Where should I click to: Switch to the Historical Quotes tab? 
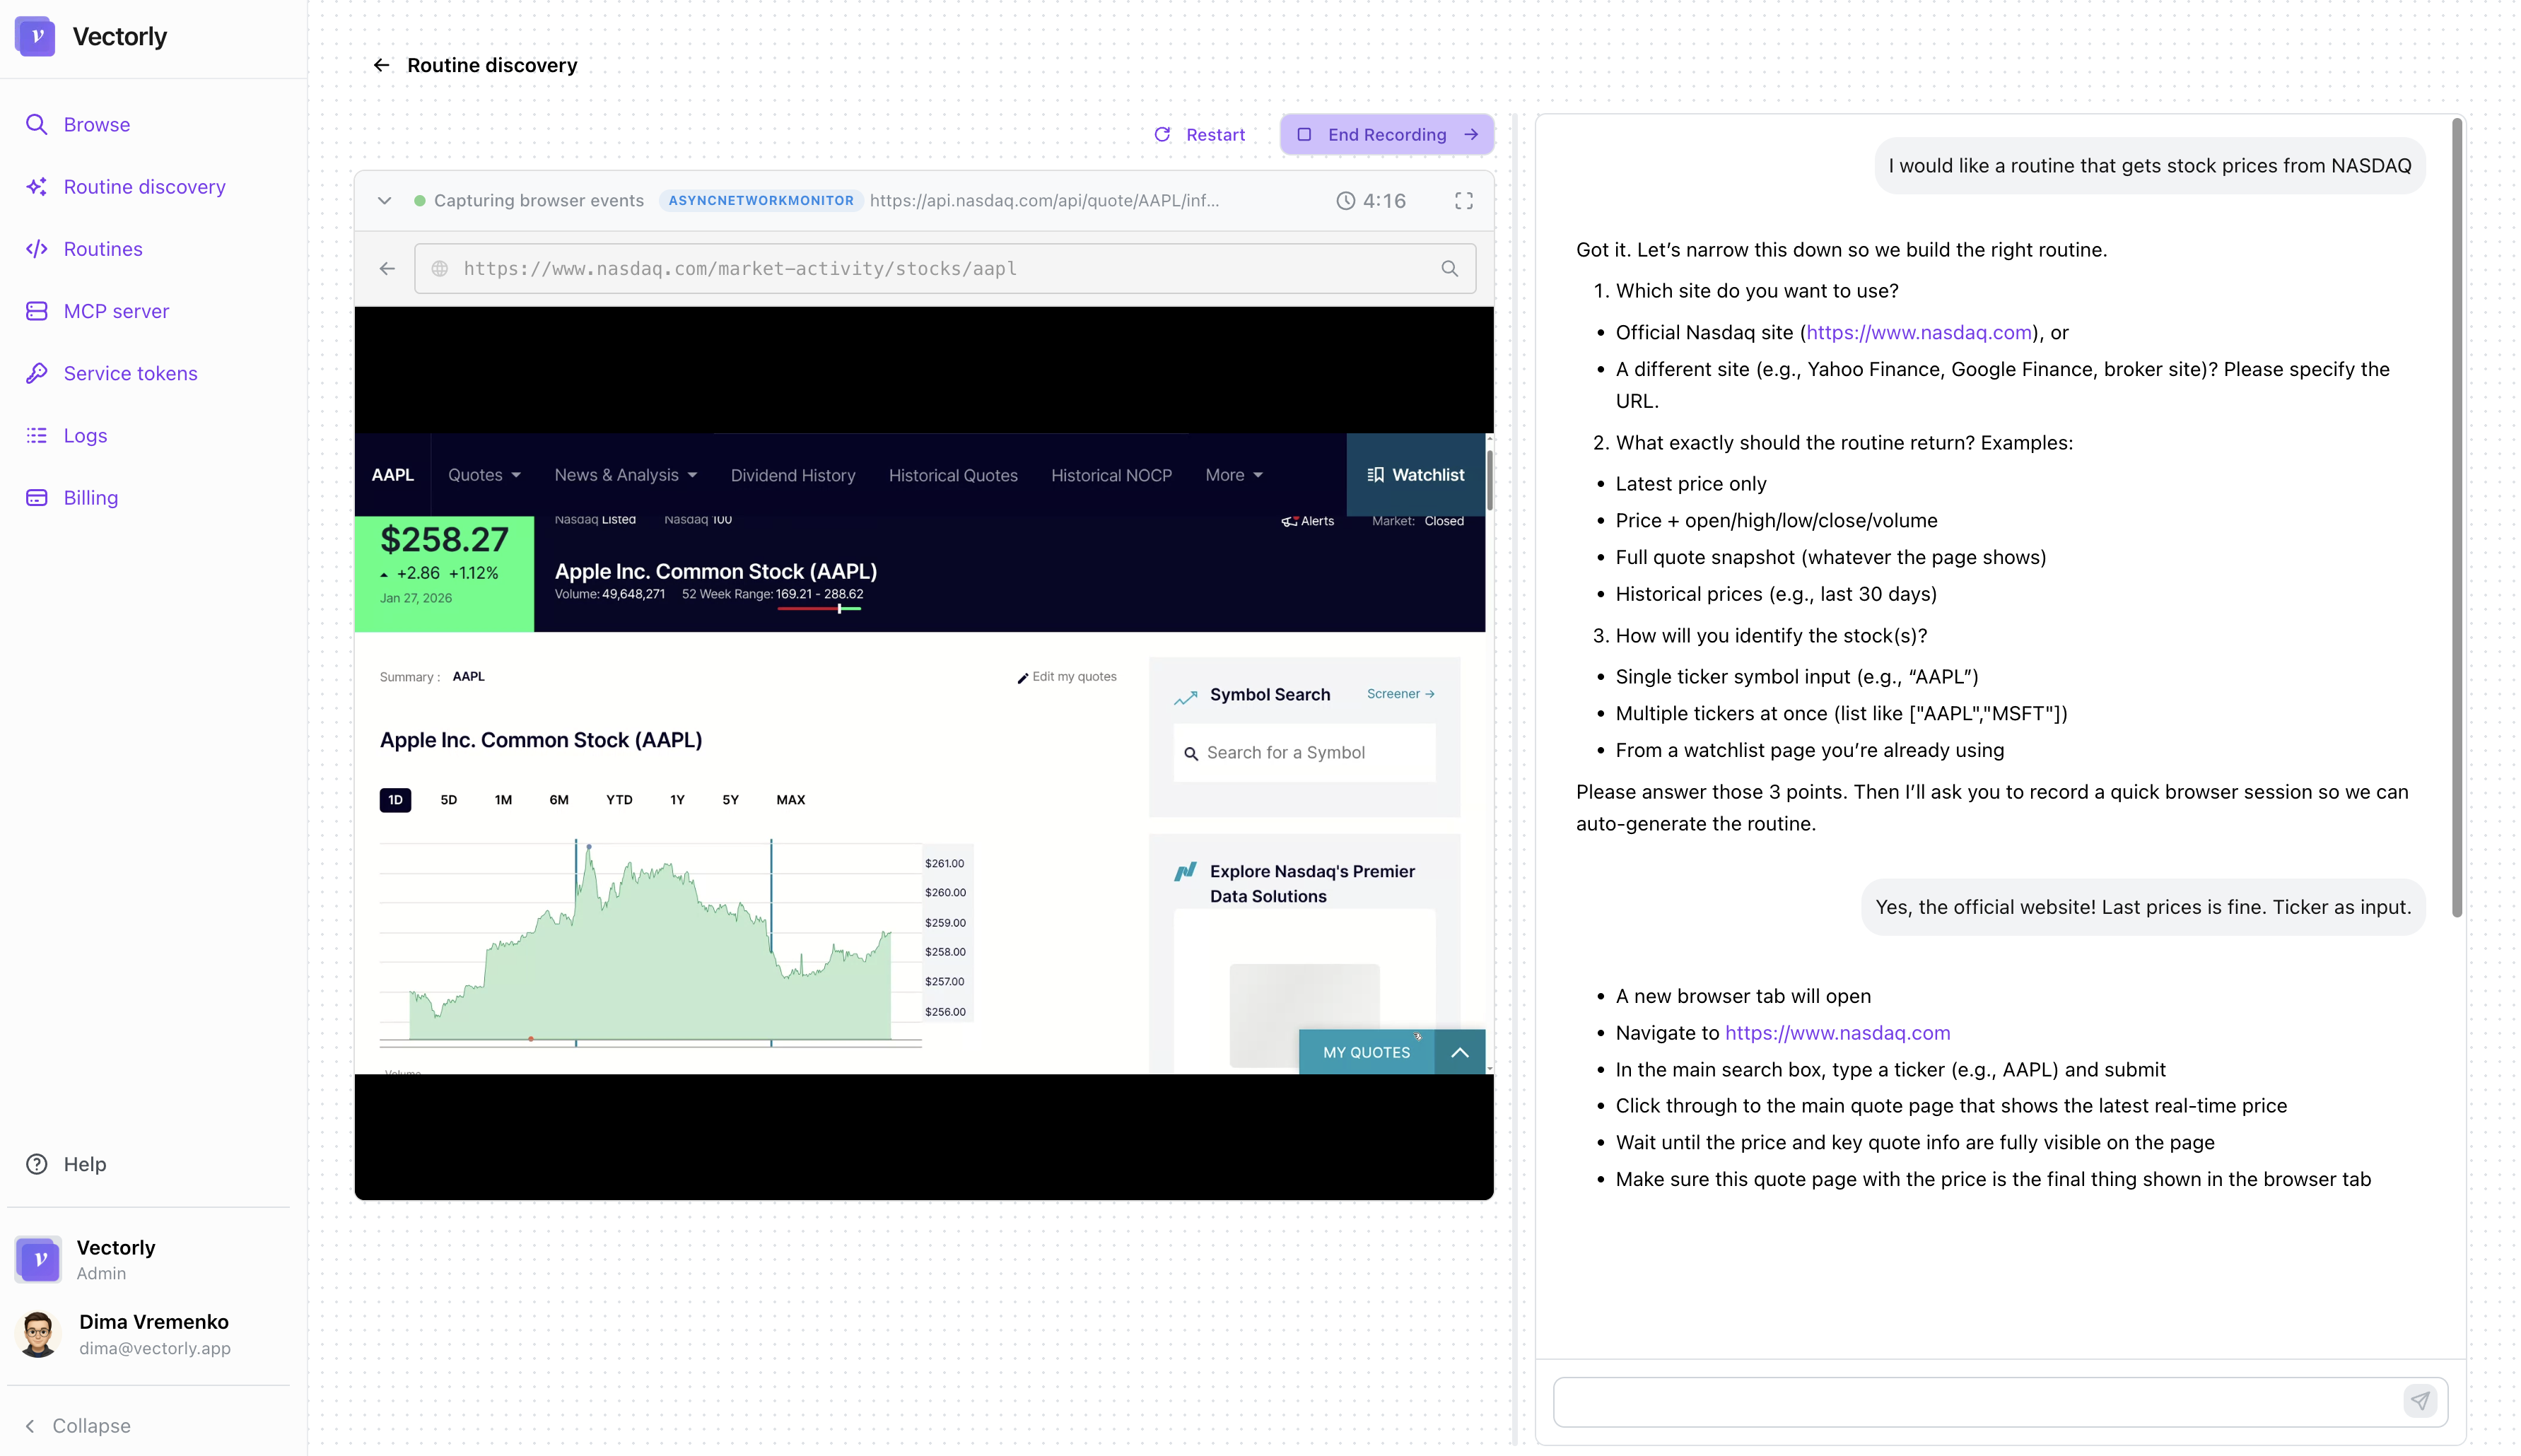[953, 475]
